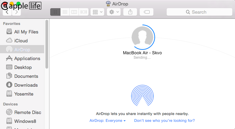Select Remote Disc under Devices
235x129 pixels.
point(22,112)
